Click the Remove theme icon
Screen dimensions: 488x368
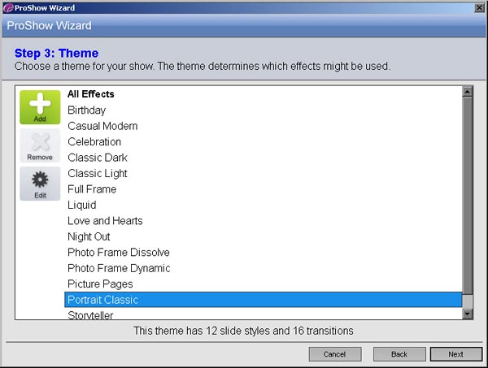coord(40,145)
